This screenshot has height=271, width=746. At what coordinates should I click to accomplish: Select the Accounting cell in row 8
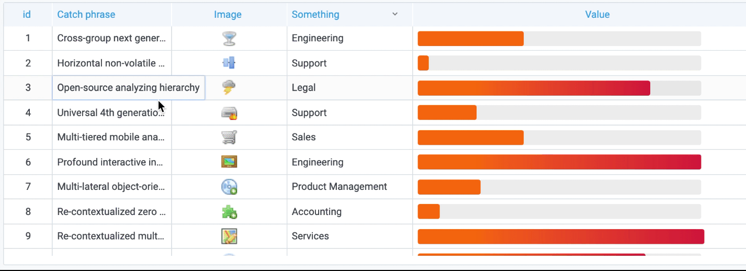point(317,212)
